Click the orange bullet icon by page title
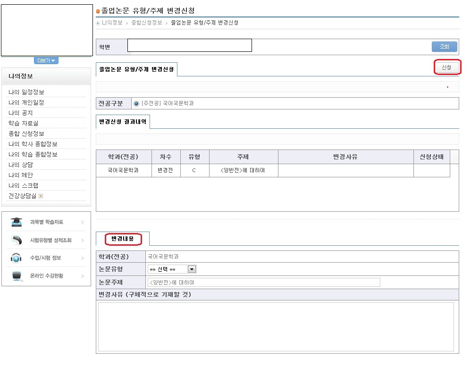The image size is (471, 366). pos(98,11)
